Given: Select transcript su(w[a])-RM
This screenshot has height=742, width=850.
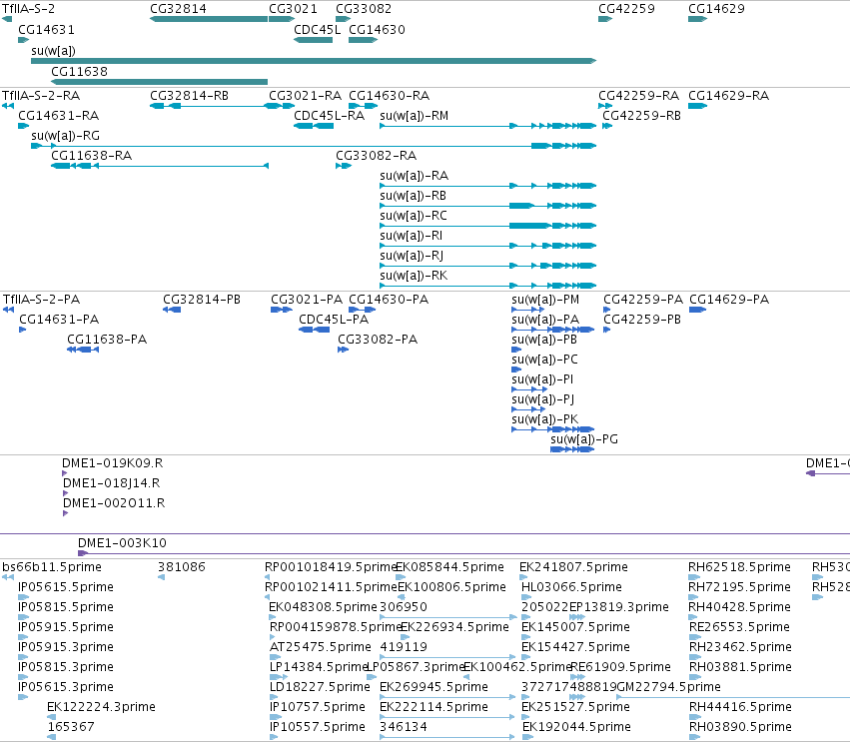Looking at the screenshot, I should (x=487, y=126).
